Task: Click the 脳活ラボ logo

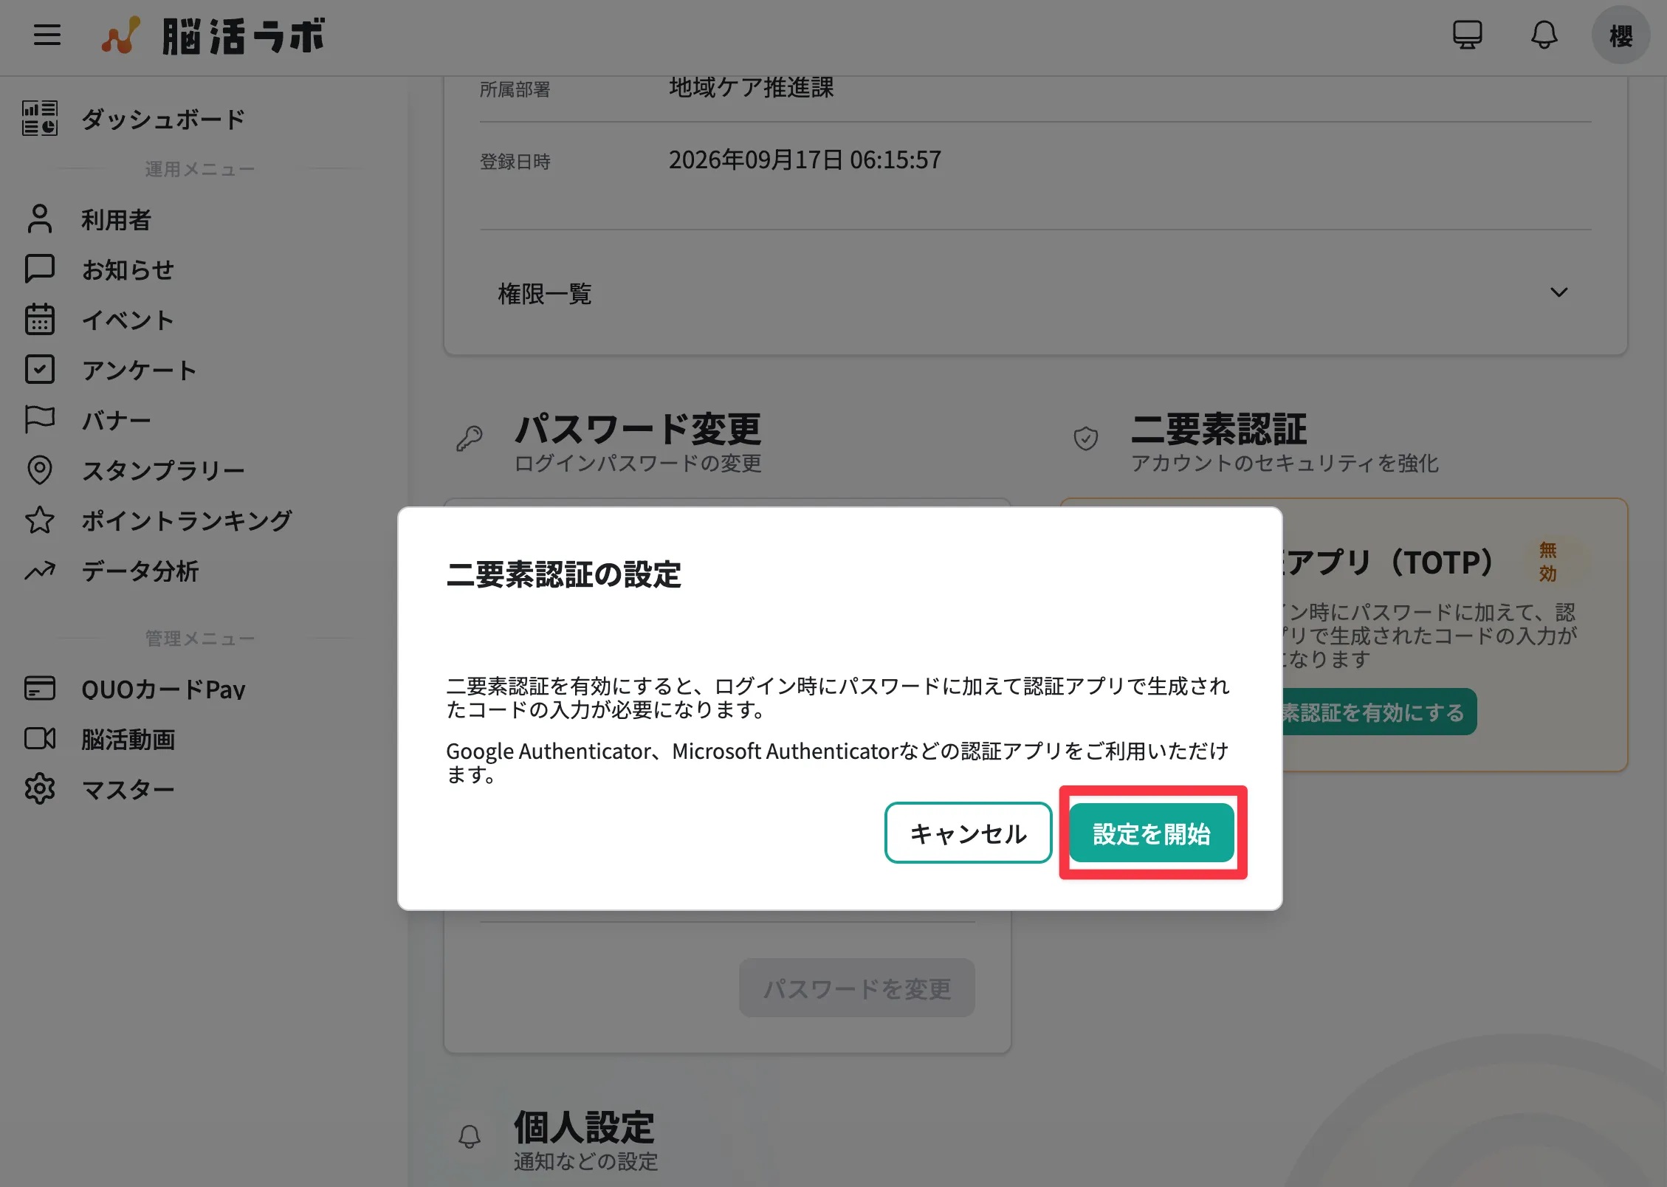Action: [x=213, y=35]
